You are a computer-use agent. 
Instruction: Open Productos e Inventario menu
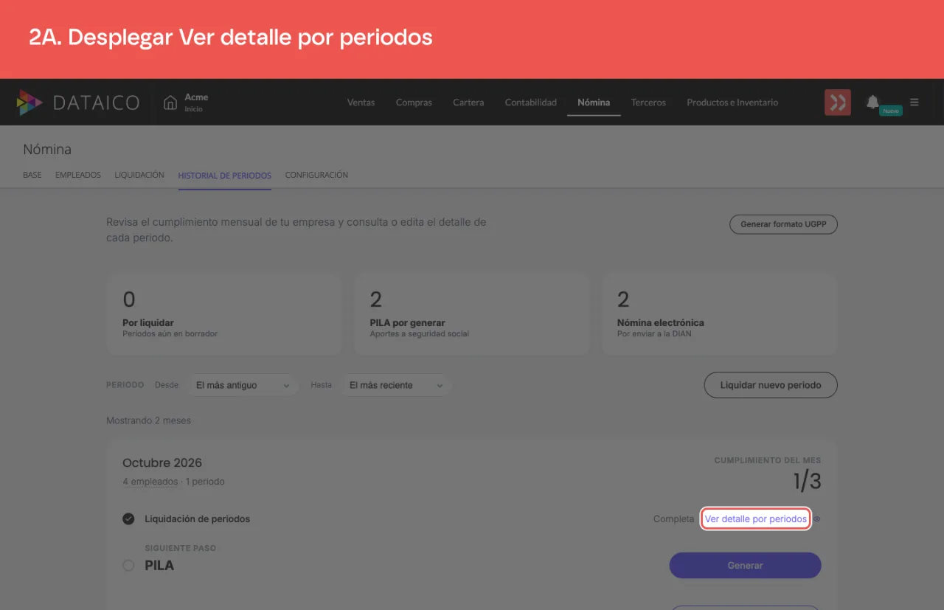(732, 103)
